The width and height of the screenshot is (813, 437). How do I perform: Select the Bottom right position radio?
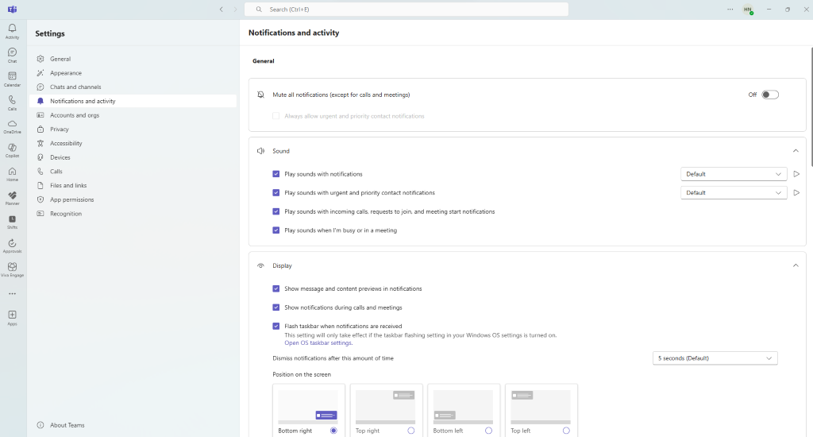click(333, 431)
